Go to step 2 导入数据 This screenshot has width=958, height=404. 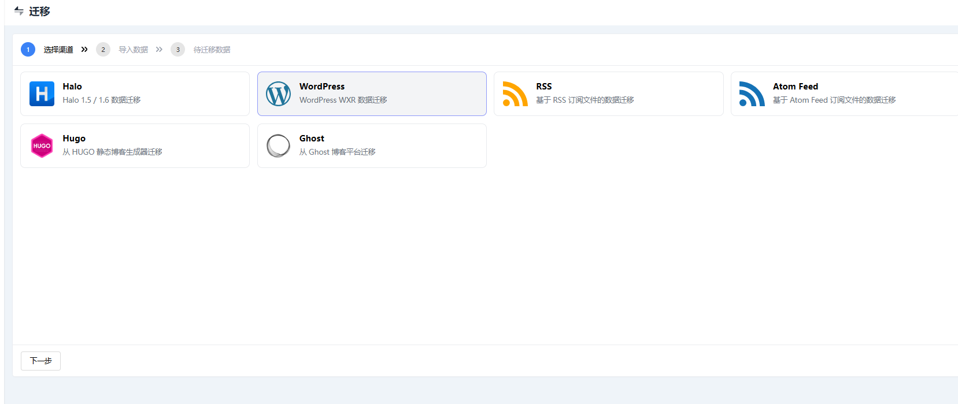click(133, 50)
